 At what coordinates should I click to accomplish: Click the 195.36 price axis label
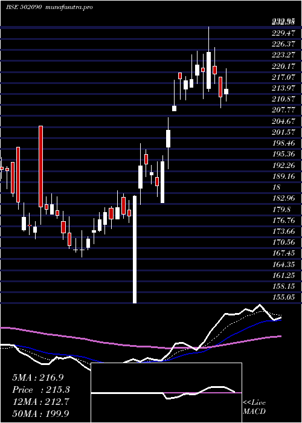[284, 155]
